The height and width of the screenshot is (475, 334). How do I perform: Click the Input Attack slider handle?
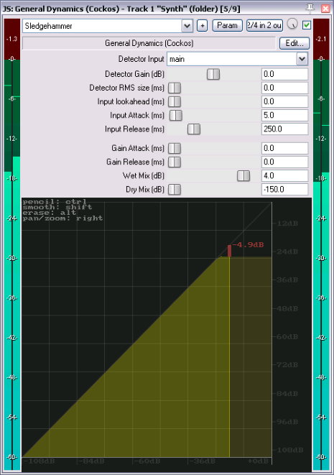[x=176, y=116]
